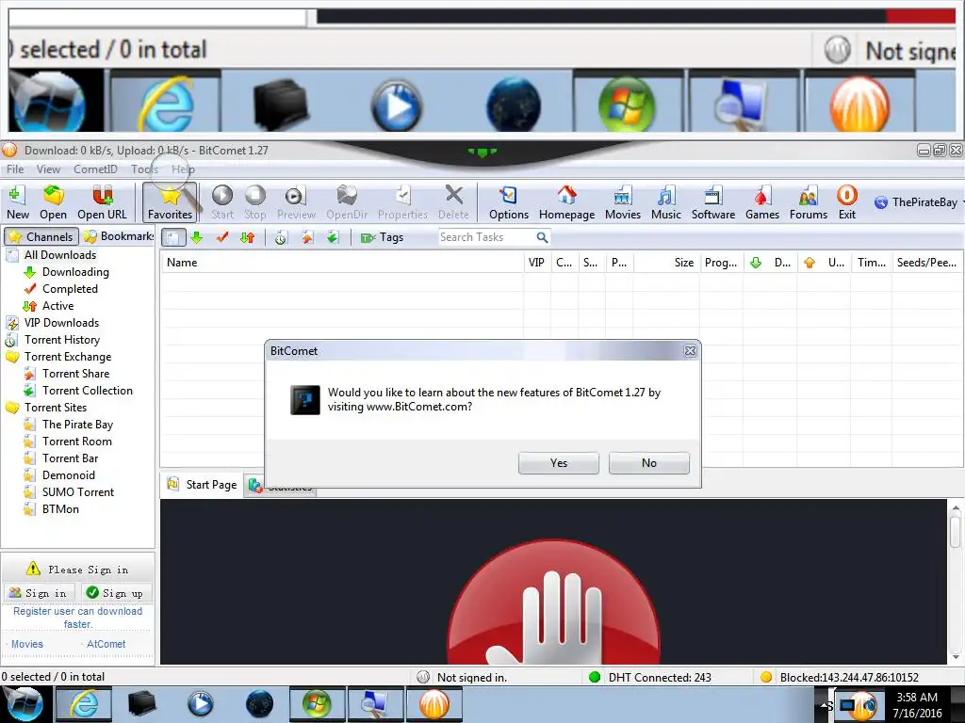Open the Options toolbar icon
The width and height of the screenshot is (965, 723).
pos(508,202)
